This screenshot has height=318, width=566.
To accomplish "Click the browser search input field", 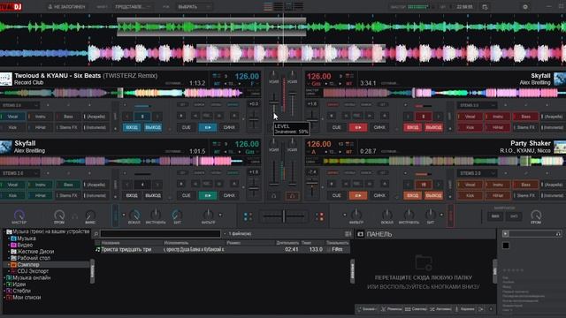I will [x=160, y=234].
